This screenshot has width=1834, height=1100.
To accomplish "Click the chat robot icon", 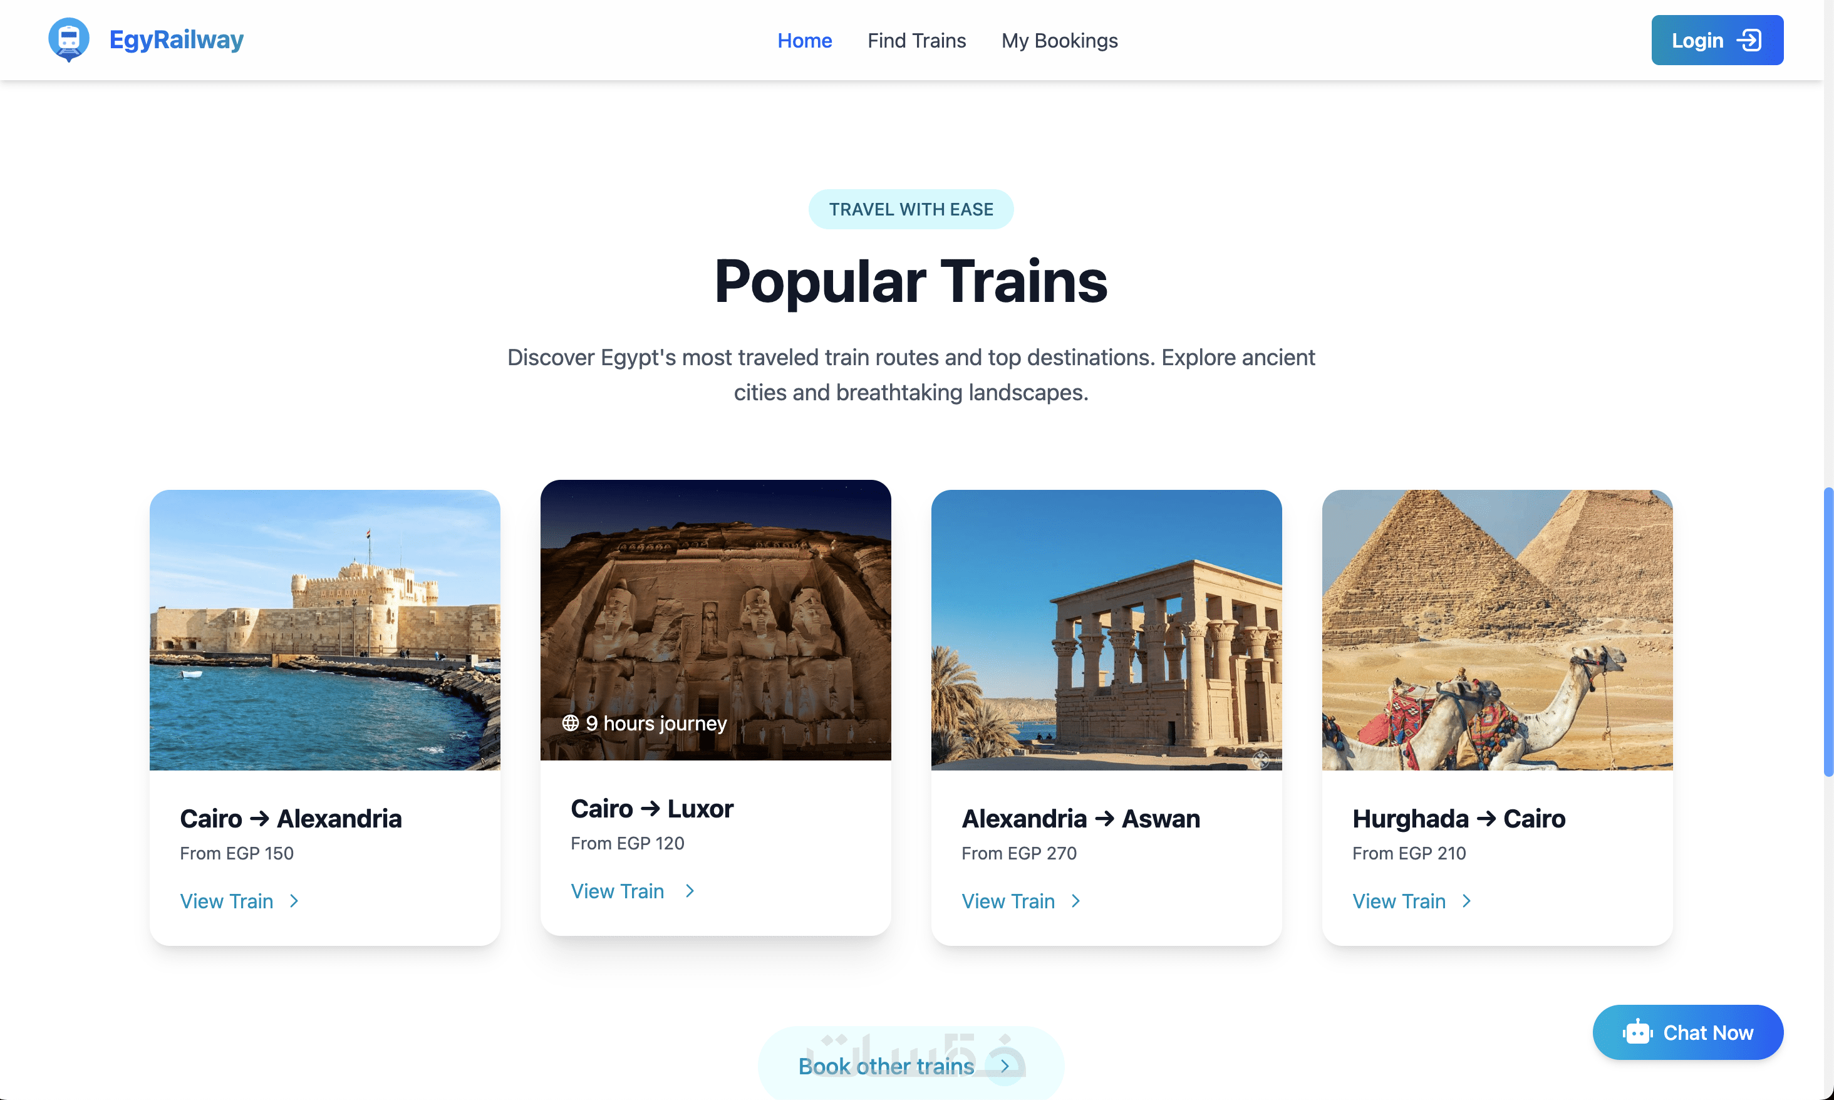I will (1637, 1032).
